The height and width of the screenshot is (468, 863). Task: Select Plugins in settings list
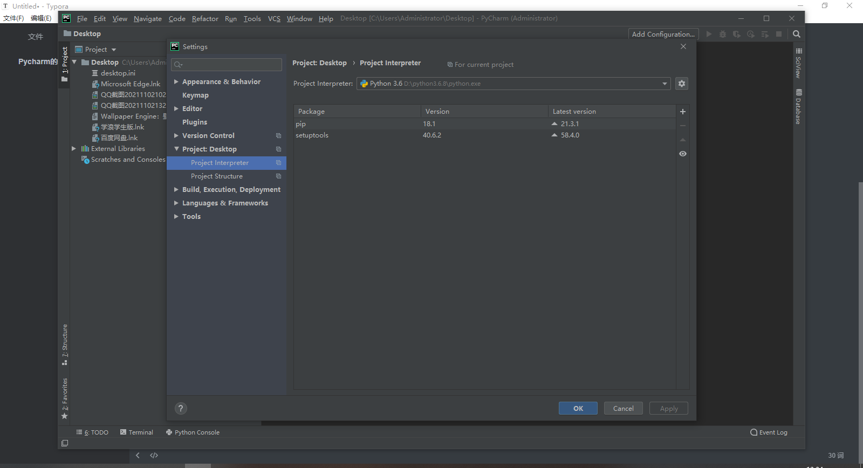click(x=195, y=122)
